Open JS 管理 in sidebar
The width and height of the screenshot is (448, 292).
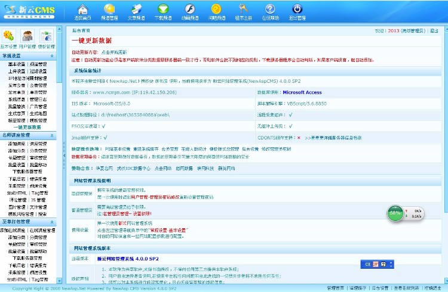click(x=38, y=200)
